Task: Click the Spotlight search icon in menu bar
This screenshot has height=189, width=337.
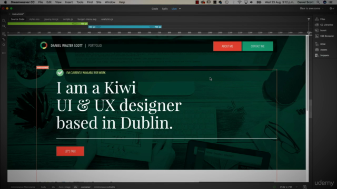Action: point(318,2)
